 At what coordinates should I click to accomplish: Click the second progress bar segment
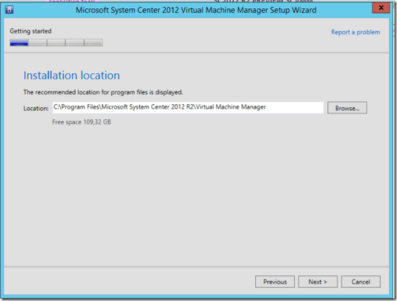[x=37, y=43]
